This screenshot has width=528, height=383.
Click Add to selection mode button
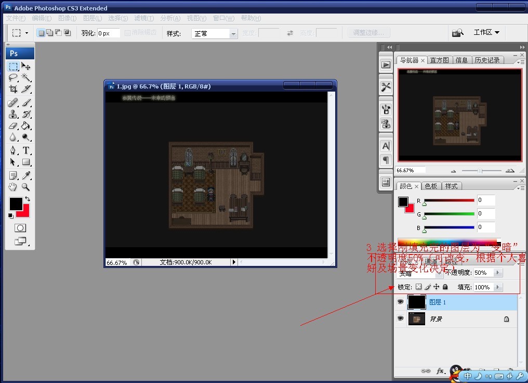[x=50, y=33]
